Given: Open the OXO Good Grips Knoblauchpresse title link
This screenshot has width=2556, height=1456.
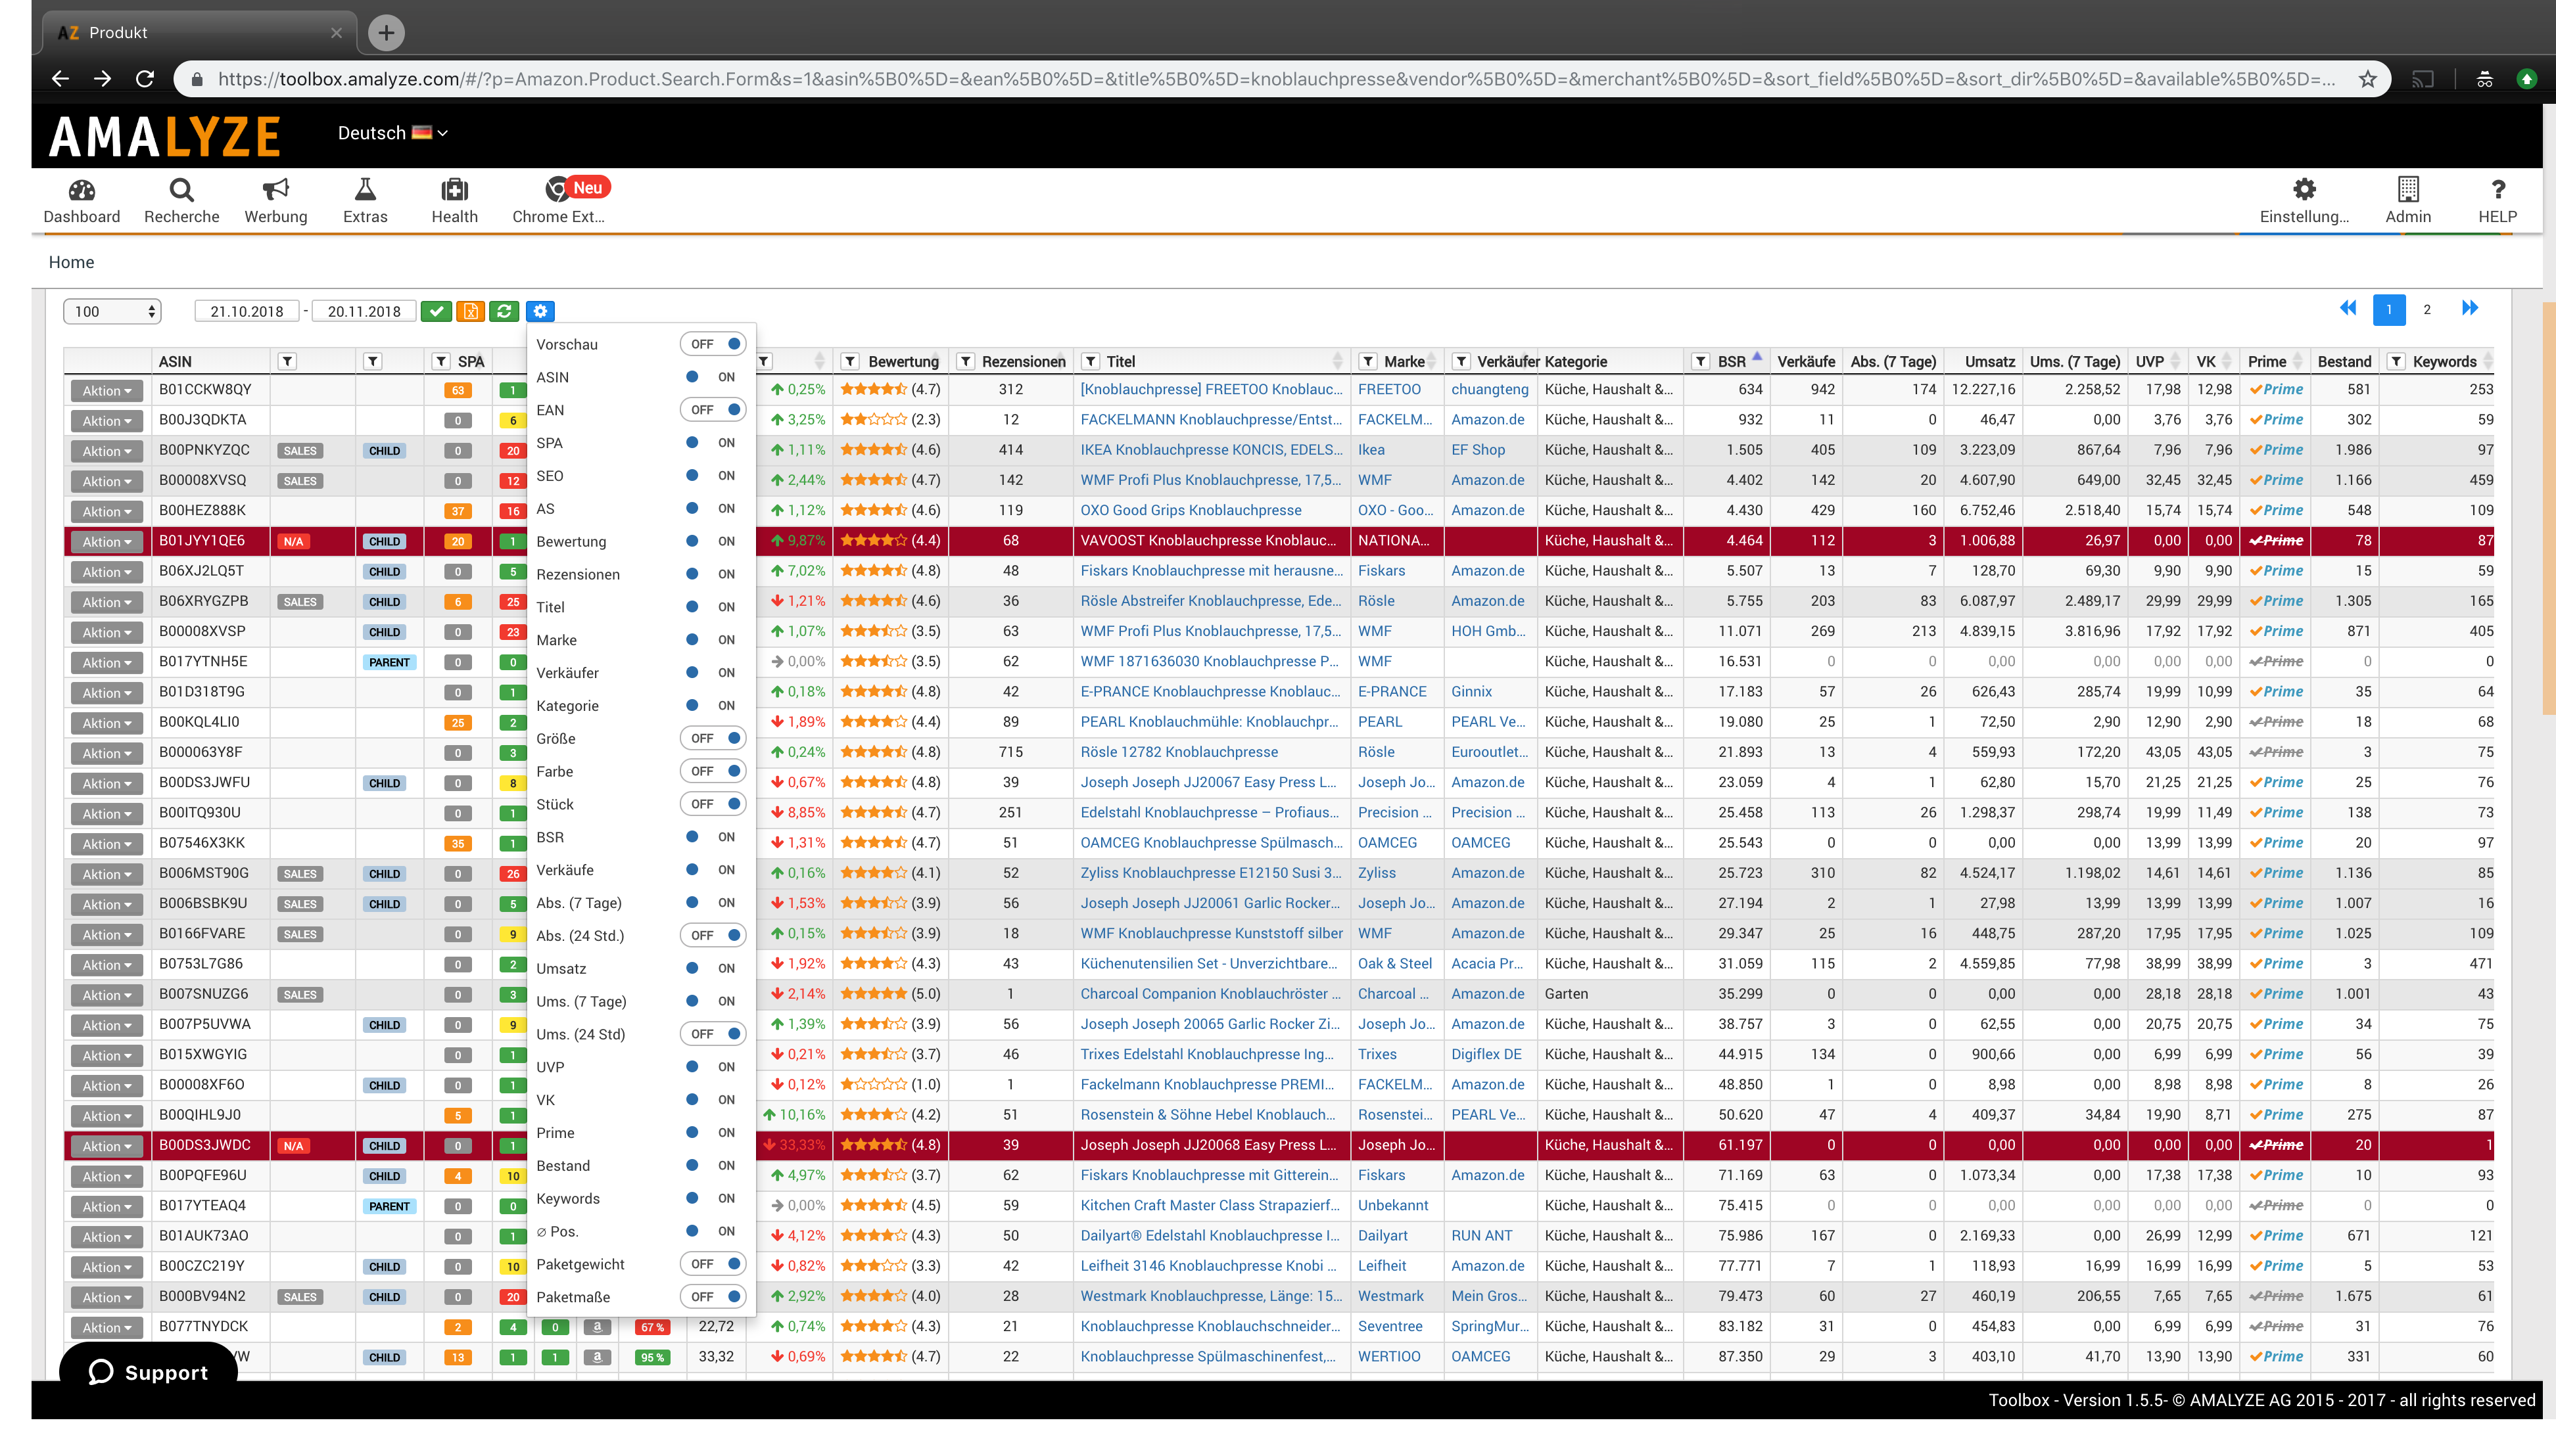Looking at the screenshot, I should point(1191,510).
